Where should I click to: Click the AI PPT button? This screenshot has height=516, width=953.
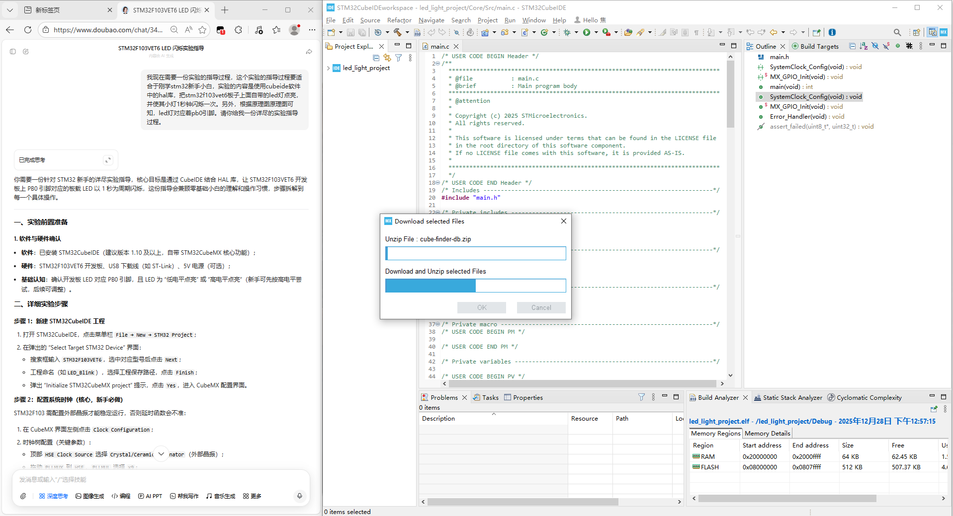[150, 496]
